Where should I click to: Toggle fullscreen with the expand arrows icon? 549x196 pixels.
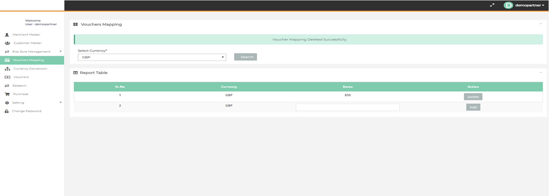pos(492,5)
